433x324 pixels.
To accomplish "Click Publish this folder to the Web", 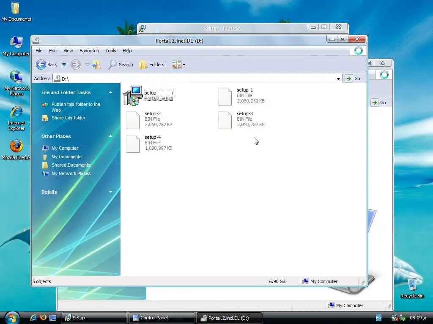I will pyautogui.click(x=76, y=107).
